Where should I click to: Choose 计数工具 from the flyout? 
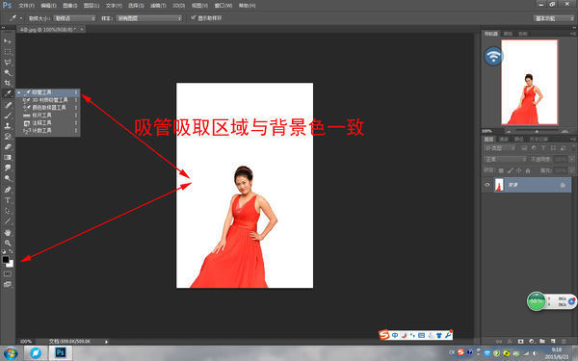[x=48, y=130]
